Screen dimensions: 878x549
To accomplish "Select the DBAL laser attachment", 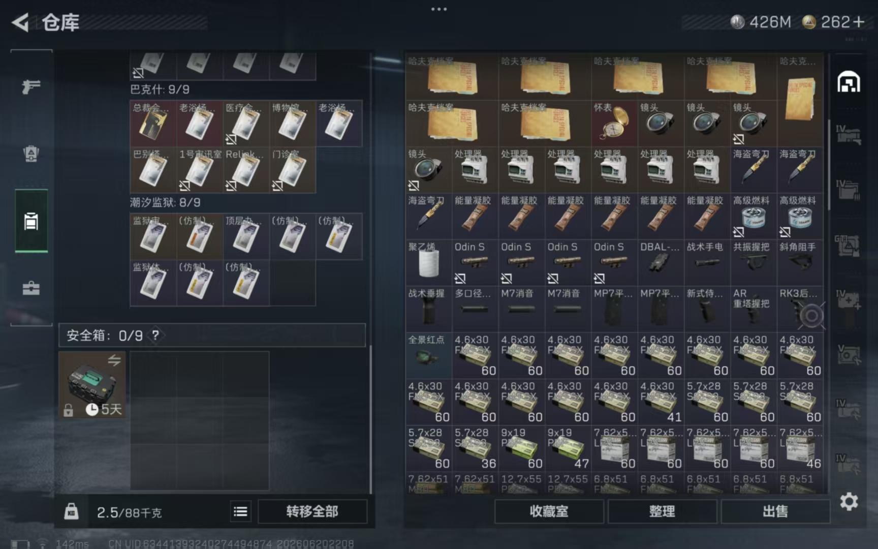I will coord(661,263).
